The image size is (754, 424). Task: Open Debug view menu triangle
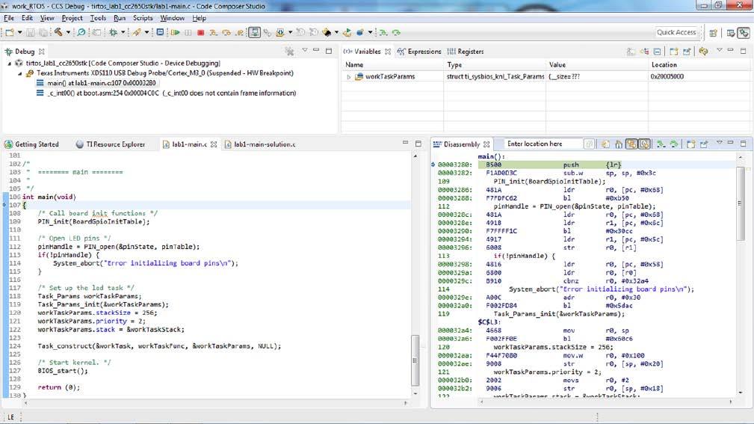[304, 50]
